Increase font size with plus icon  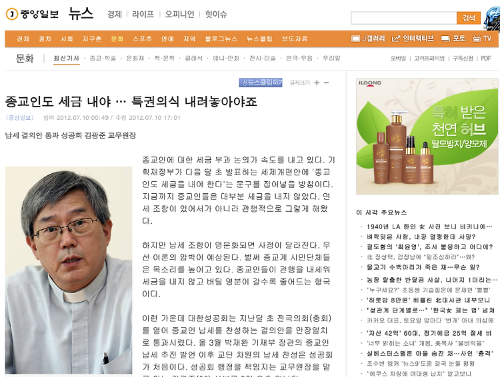pos(317,83)
